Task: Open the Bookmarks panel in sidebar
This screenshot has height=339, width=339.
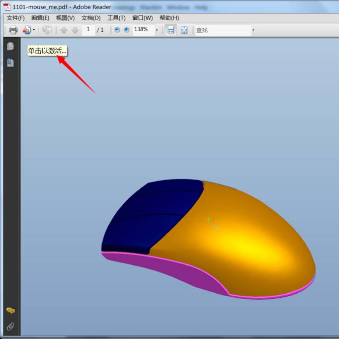Action: click(x=10, y=63)
